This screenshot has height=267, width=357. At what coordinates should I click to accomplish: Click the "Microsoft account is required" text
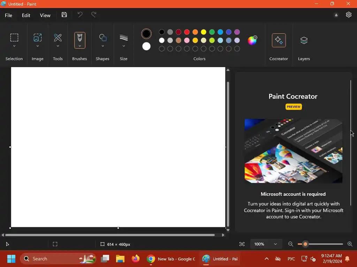293,194
